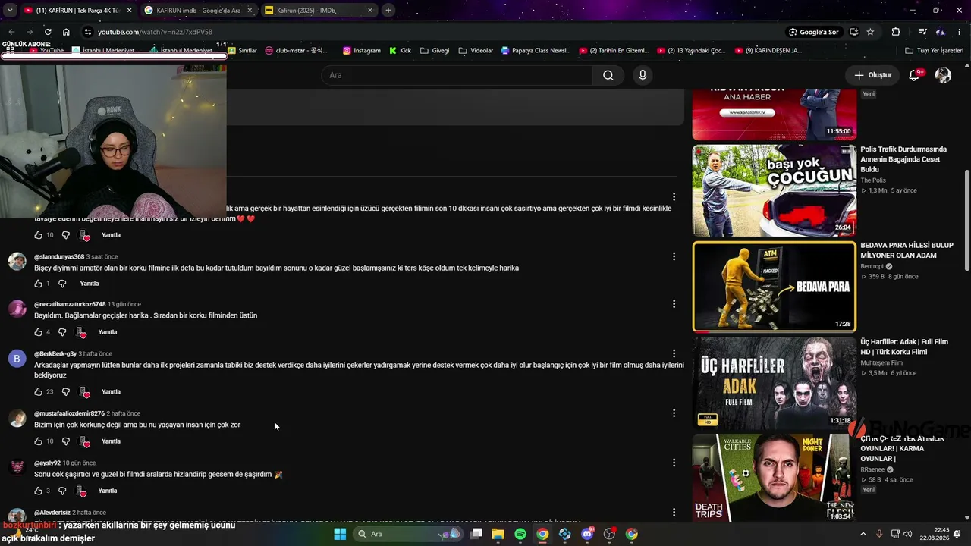The width and height of the screenshot is (971, 546).
Task: Click the YouTube search input field
Action: point(457,75)
